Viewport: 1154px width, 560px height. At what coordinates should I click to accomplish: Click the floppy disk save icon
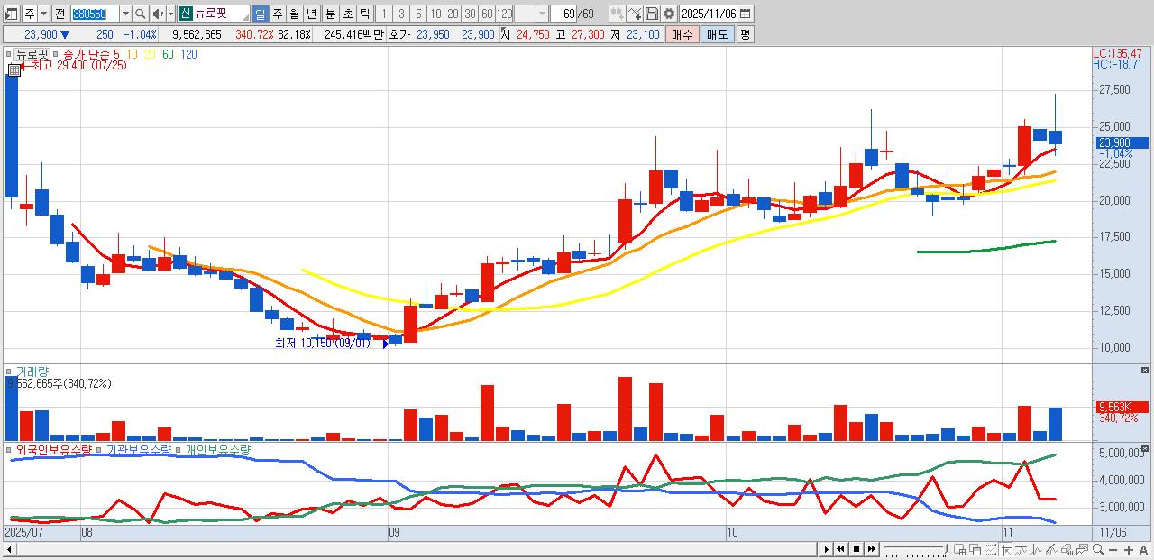[652, 14]
